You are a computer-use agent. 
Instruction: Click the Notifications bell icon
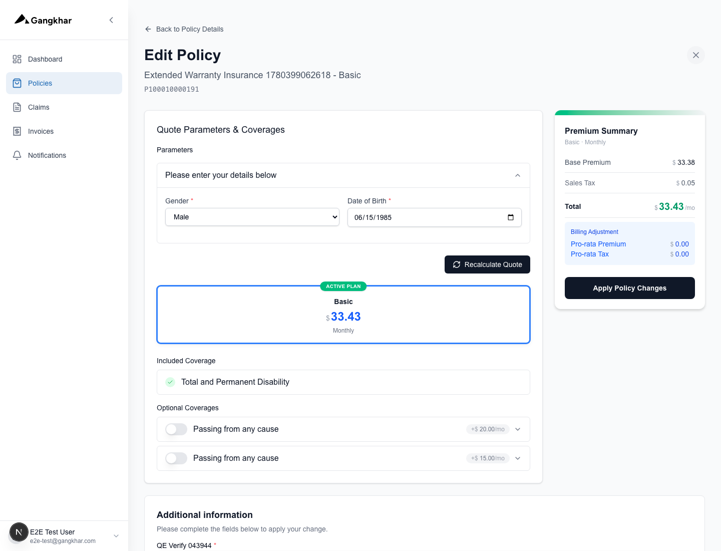point(17,155)
